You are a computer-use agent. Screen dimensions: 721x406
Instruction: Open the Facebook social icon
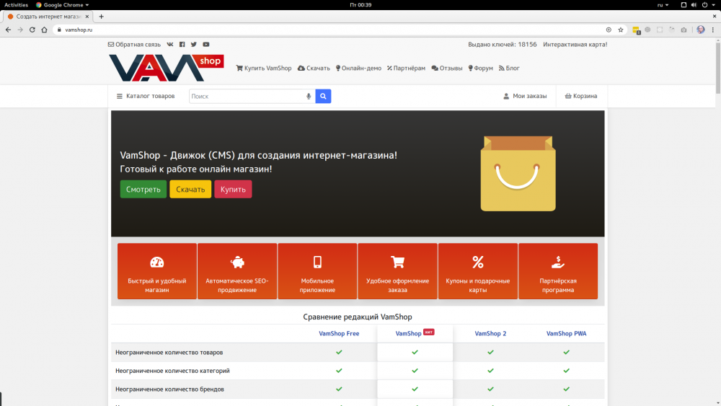point(182,45)
